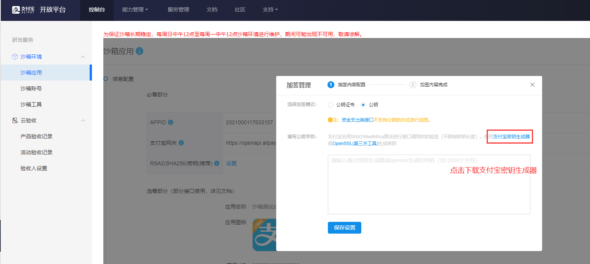Open the 能力管理 dropdown menu
The height and width of the screenshot is (264, 590).
(135, 9)
